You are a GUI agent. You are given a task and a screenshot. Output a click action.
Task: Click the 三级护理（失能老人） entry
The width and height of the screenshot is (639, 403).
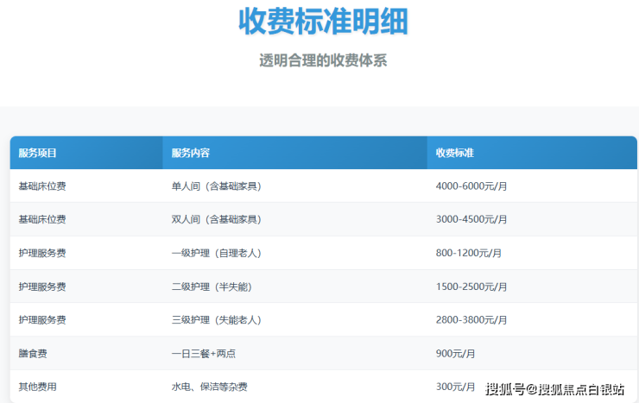click(x=216, y=319)
